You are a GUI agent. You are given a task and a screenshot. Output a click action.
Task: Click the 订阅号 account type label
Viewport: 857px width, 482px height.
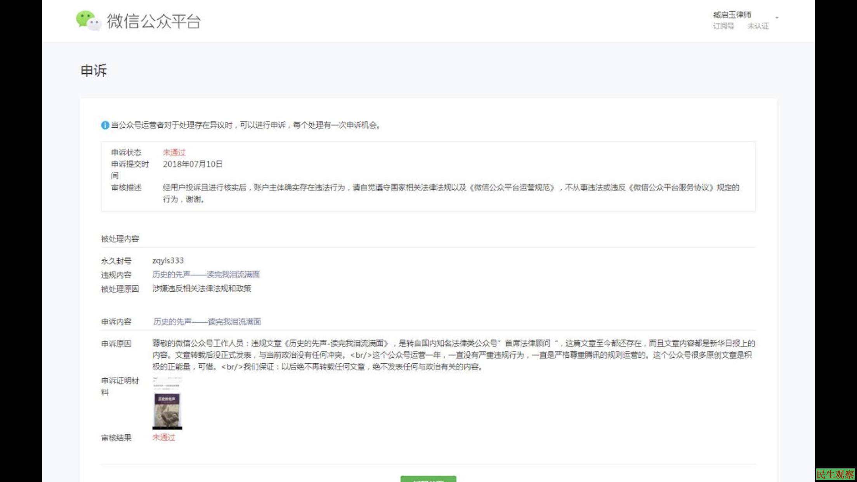click(723, 26)
